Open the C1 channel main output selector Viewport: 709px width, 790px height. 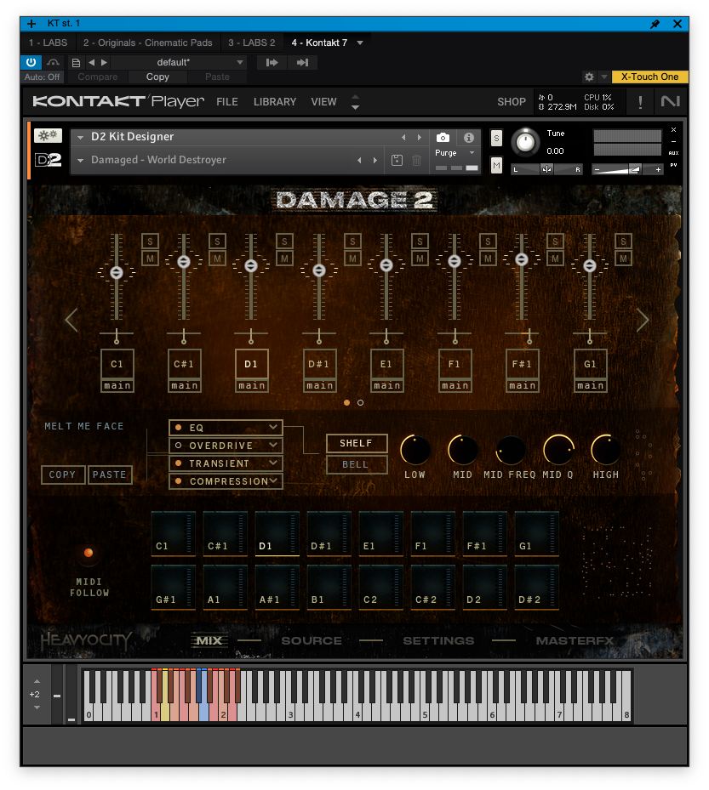click(x=117, y=386)
